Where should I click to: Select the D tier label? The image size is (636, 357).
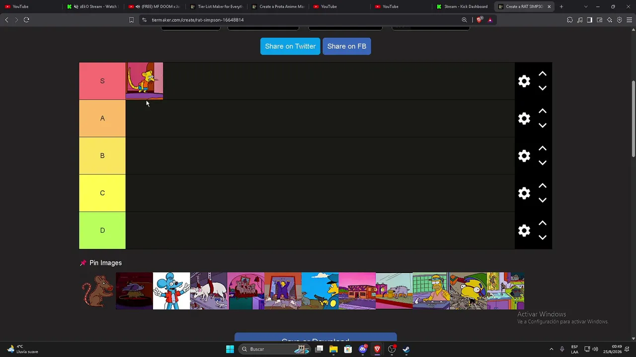point(102,231)
